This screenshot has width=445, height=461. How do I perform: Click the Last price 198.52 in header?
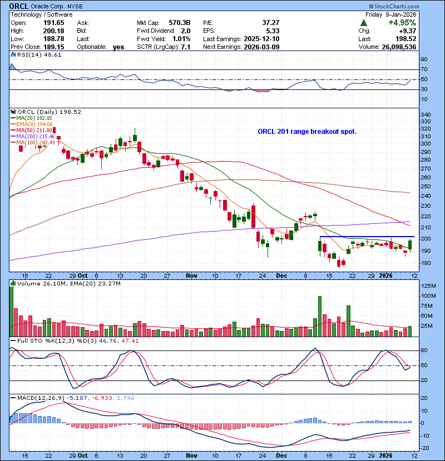coord(406,39)
